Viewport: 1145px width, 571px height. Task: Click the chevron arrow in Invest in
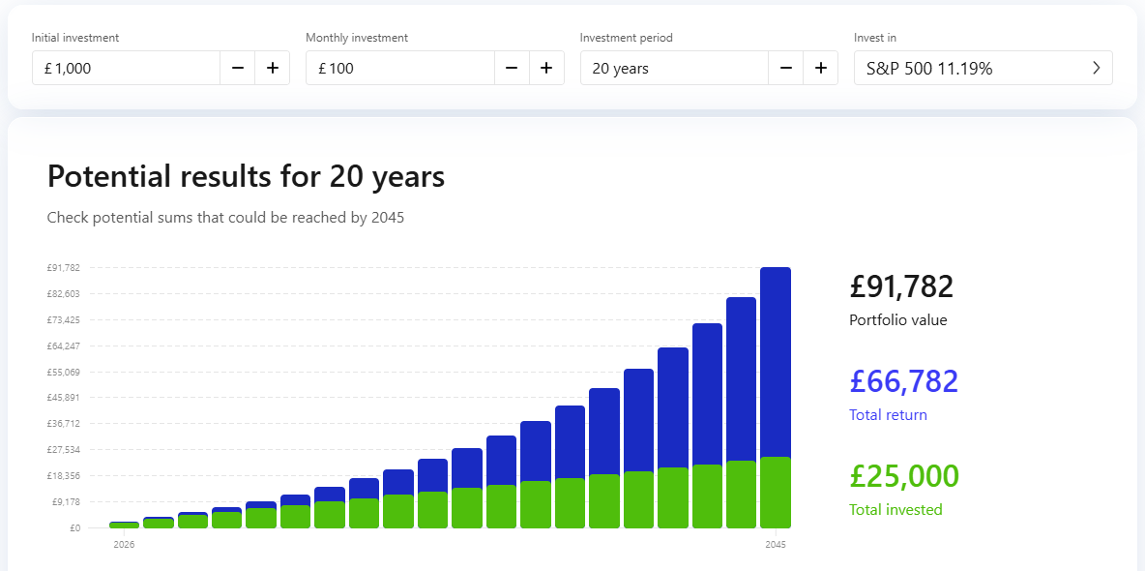[1096, 68]
